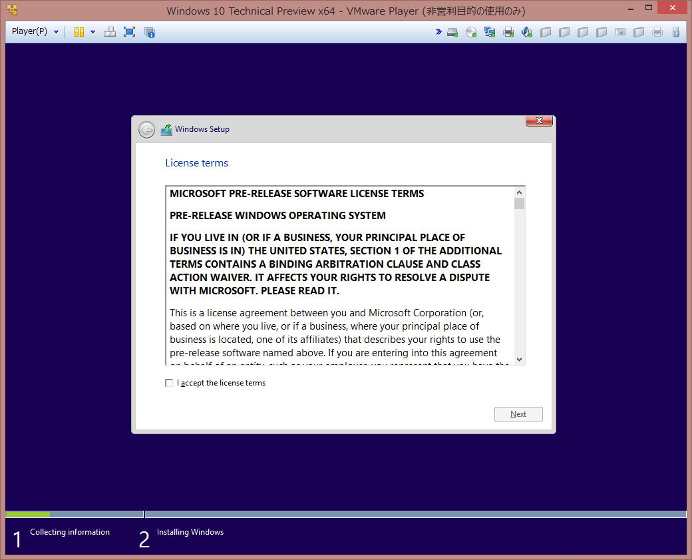Click the greyed-out printer device icon
This screenshot has width=692, height=560.
click(x=657, y=32)
